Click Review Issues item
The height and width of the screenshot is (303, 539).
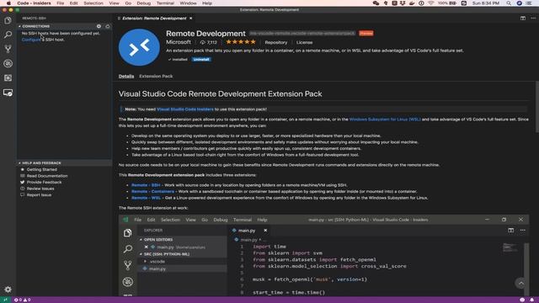click(40, 189)
